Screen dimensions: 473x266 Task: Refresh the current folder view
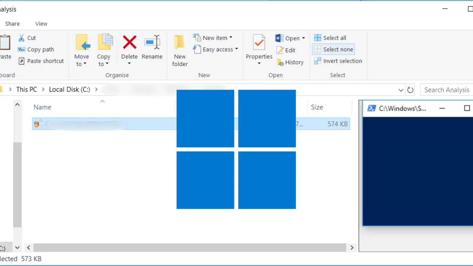[410, 90]
